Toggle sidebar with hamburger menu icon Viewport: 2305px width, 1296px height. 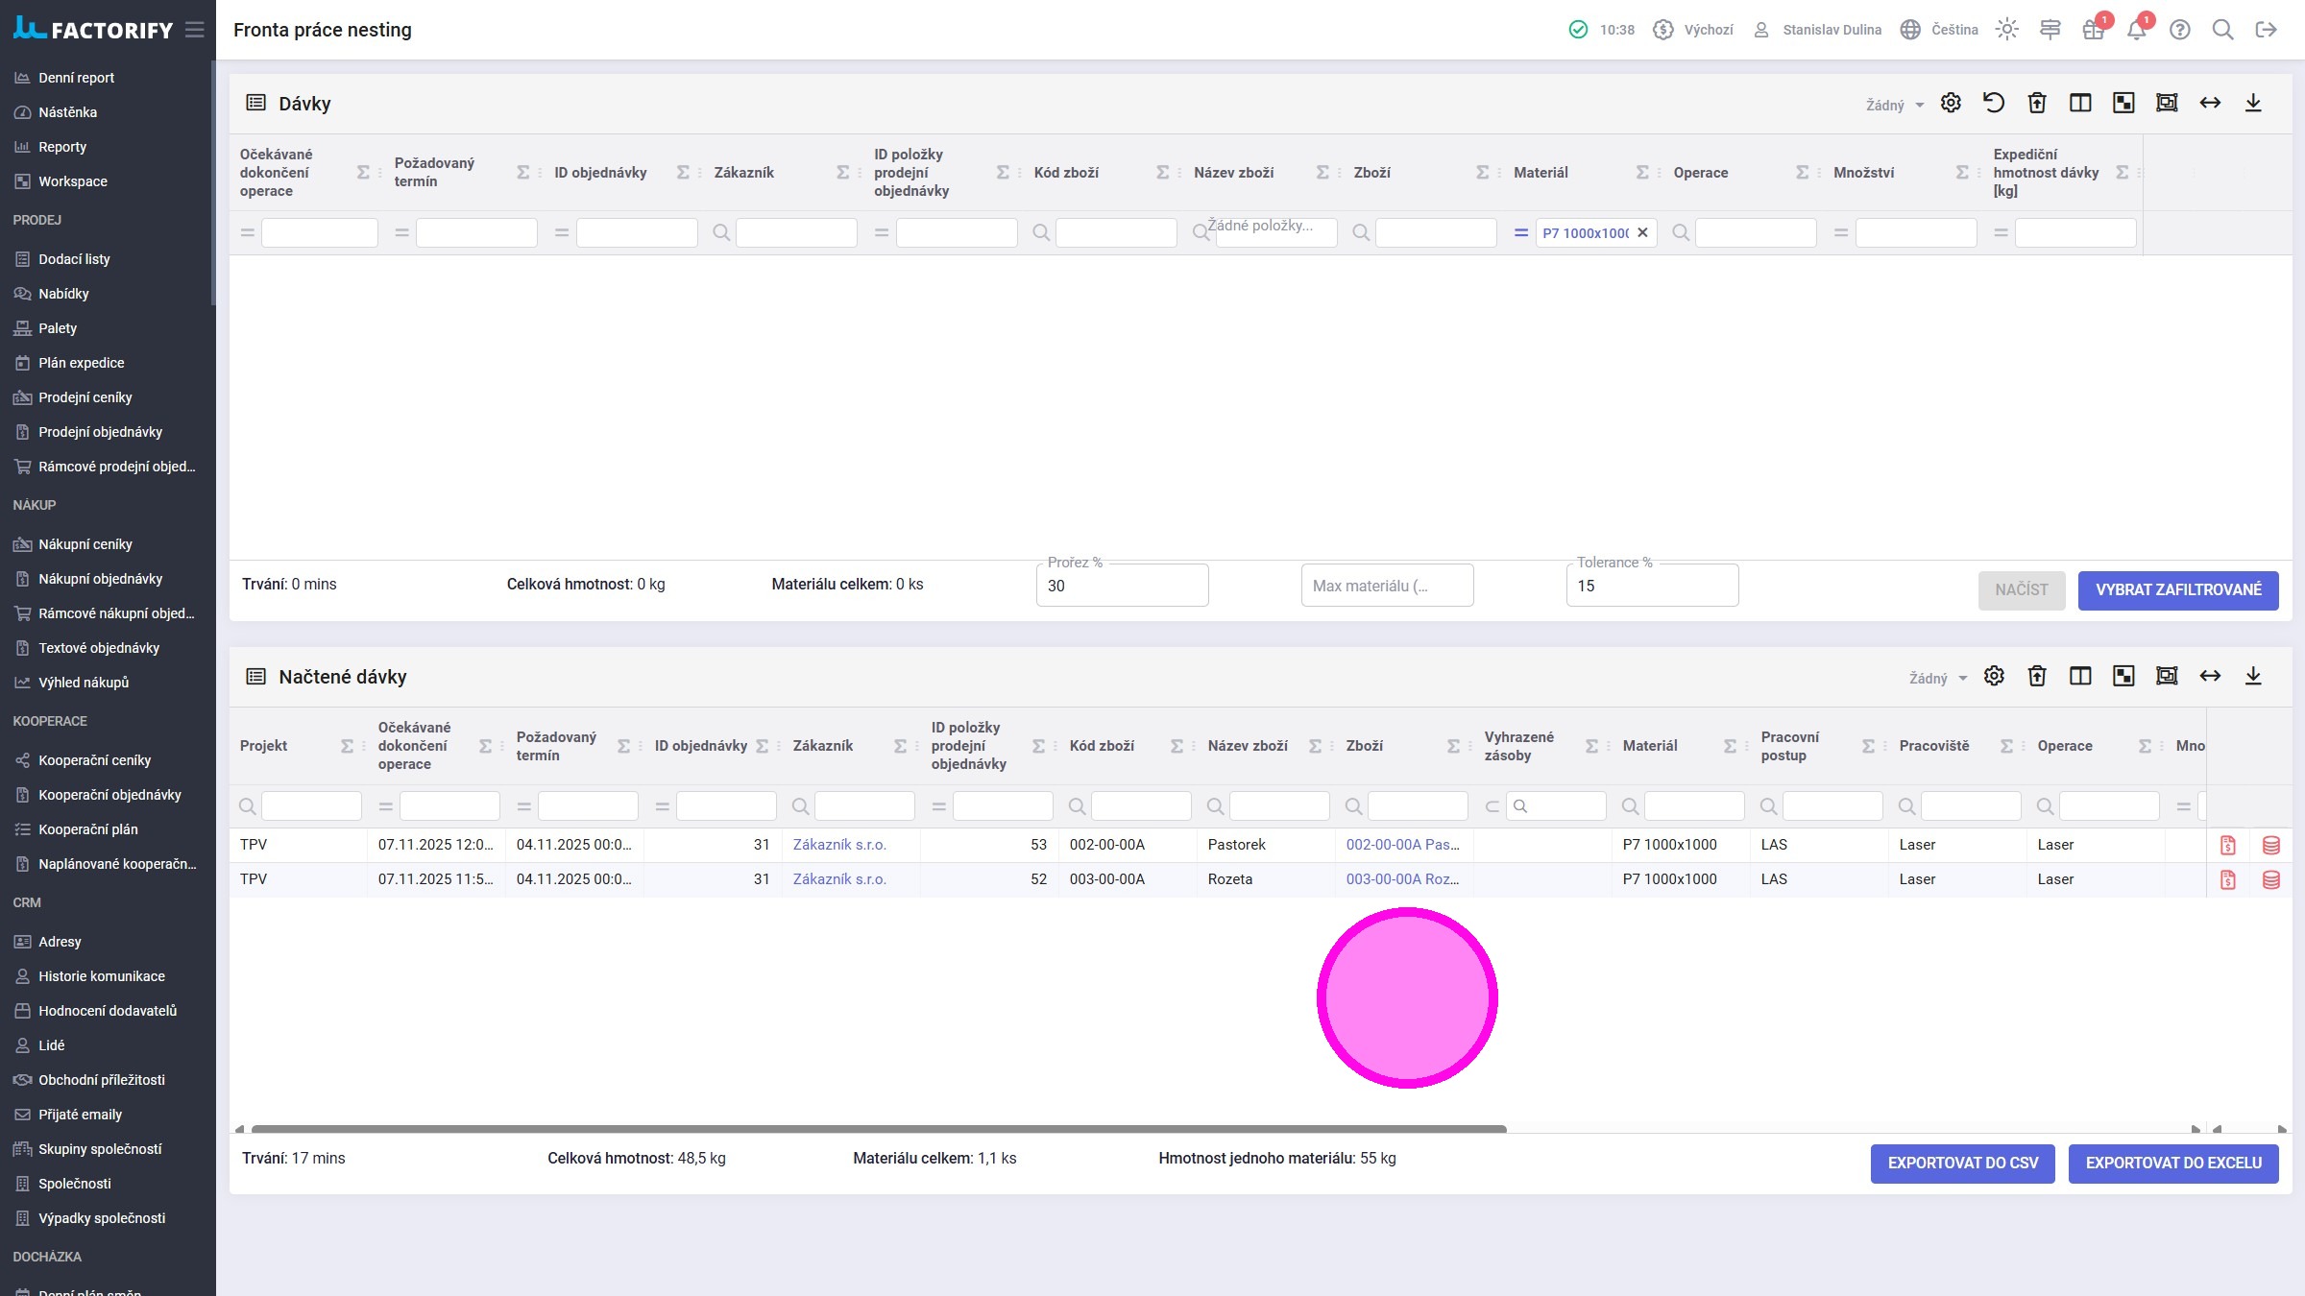click(x=195, y=30)
